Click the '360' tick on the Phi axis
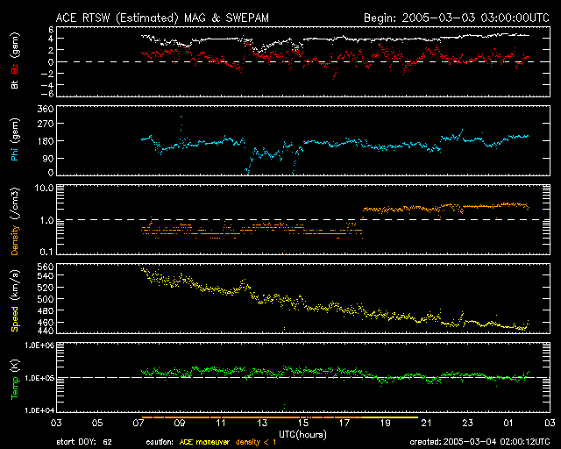 pos(46,109)
